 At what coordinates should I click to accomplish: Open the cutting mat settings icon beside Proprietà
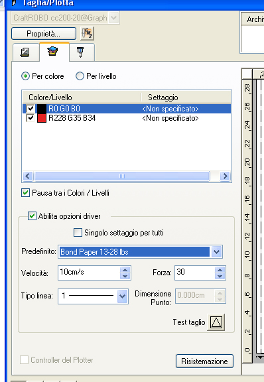coord(87,33)
